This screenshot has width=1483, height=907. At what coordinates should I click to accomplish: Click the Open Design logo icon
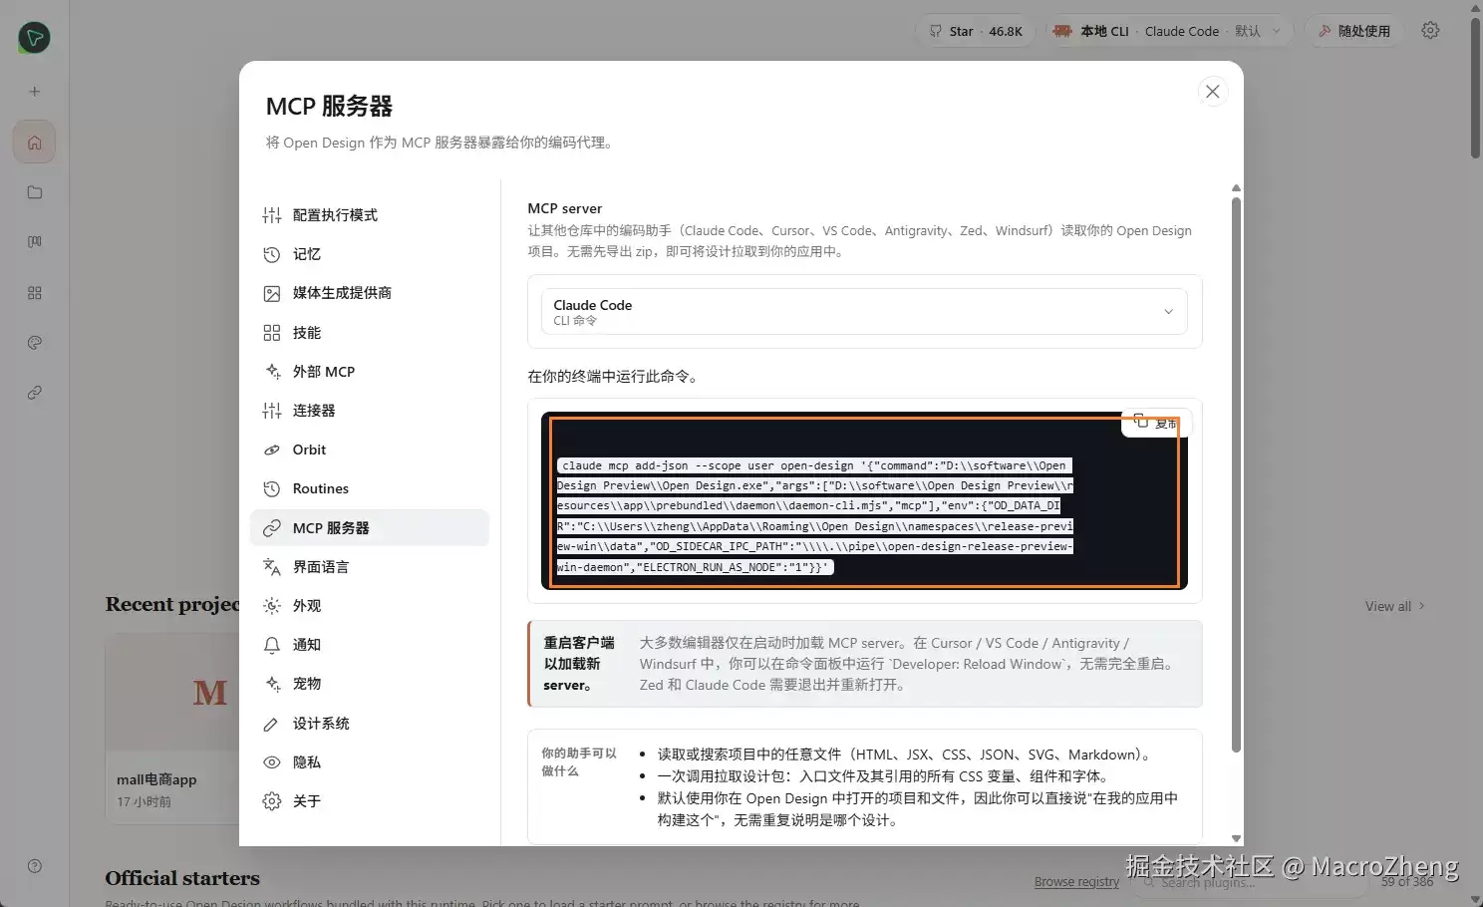click(x=35, y=38)
